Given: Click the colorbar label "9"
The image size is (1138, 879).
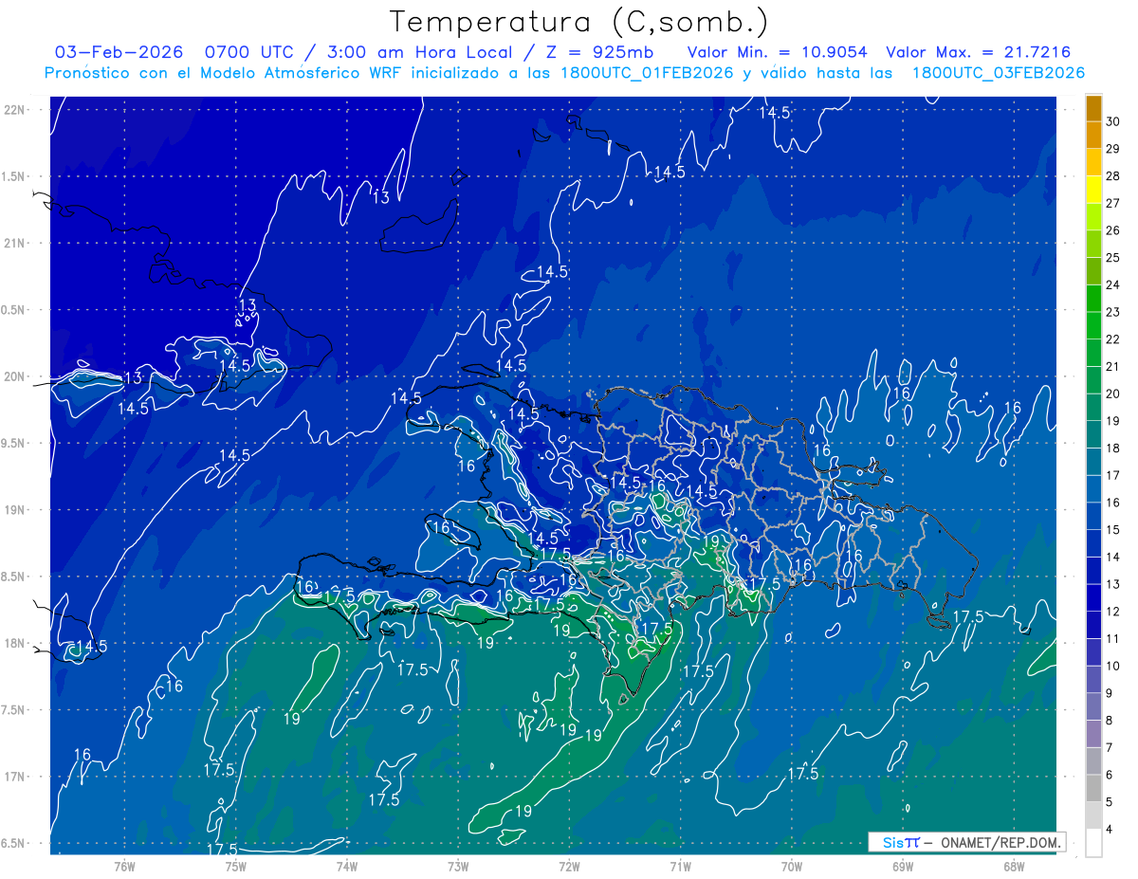Looking at the screenshot, I should tap(1110, 693).
